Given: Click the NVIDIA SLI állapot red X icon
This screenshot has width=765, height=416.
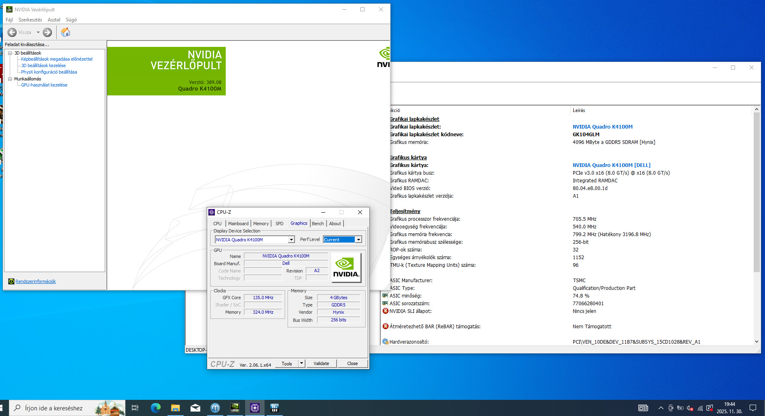Looking at the screenshot, I should pyautogui.click(x=386, y=311).
